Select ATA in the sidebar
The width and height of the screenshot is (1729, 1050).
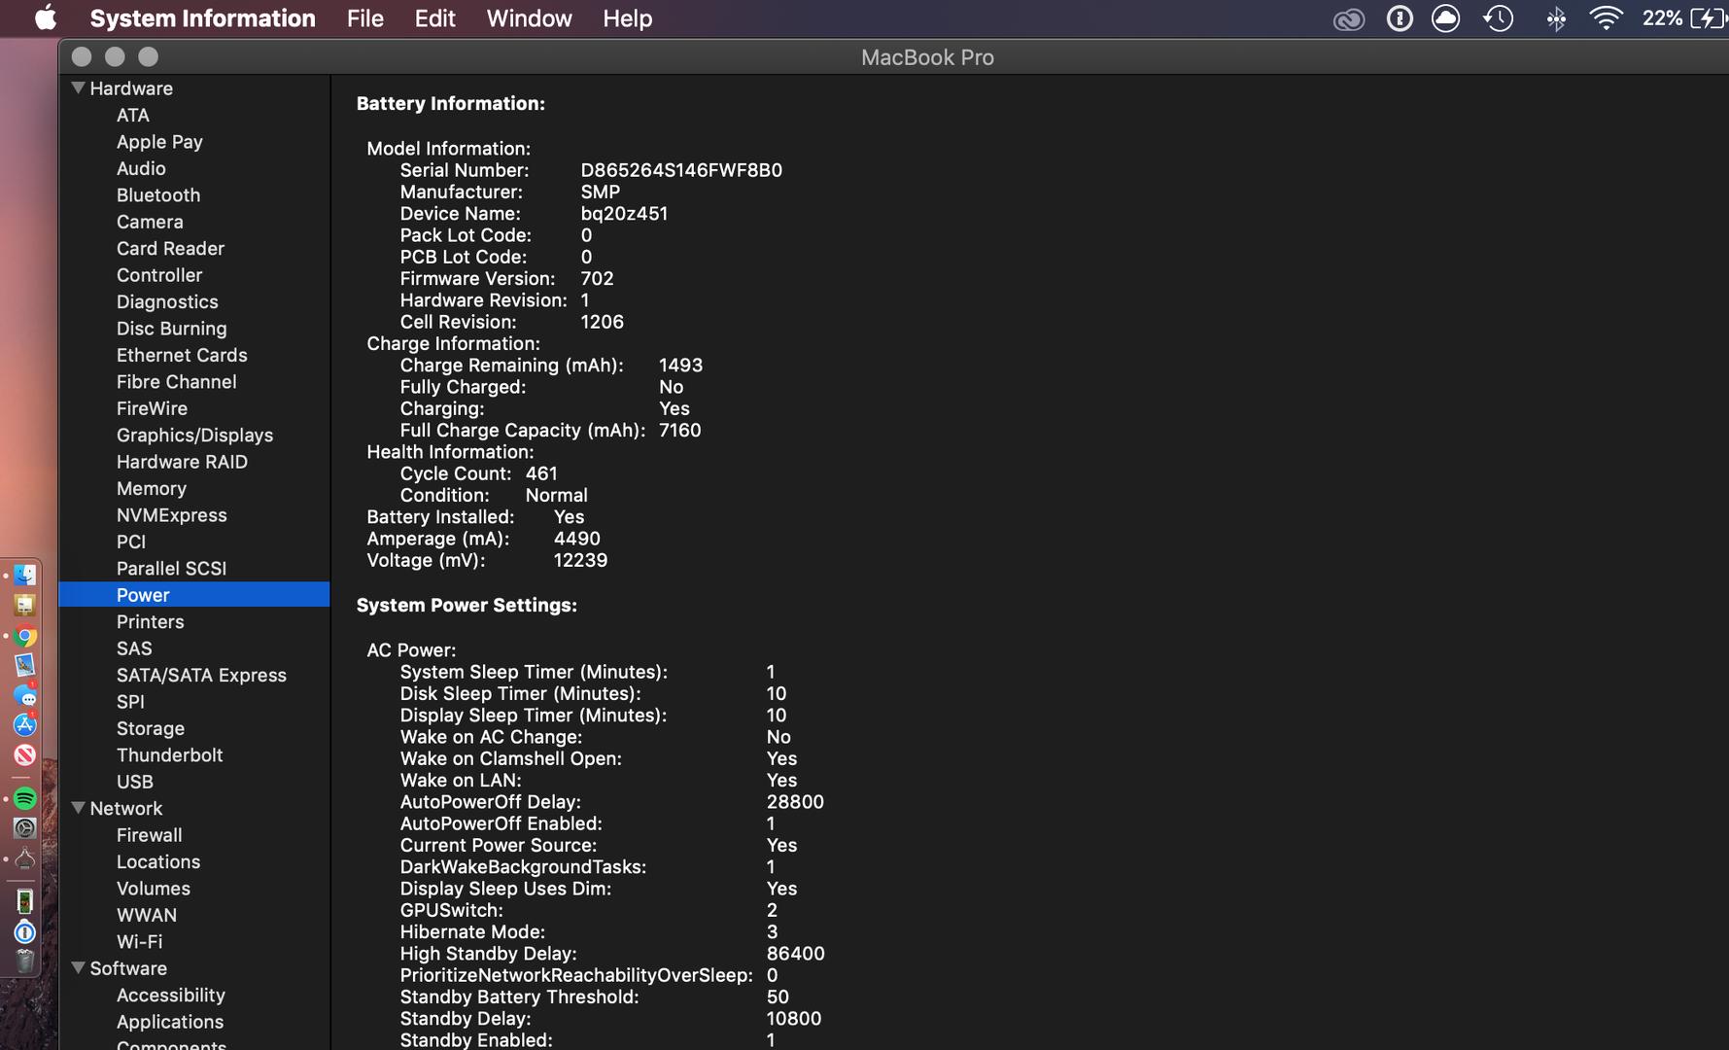[x=133, y=115]
